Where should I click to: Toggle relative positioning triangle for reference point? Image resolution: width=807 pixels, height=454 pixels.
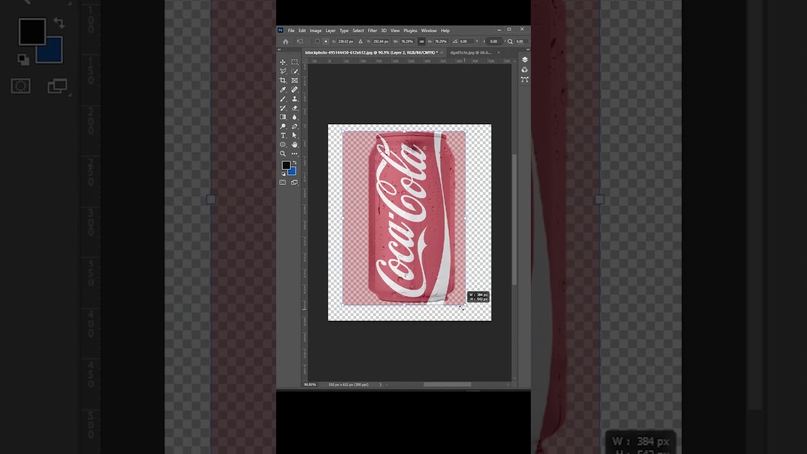[x=361, y=42]
